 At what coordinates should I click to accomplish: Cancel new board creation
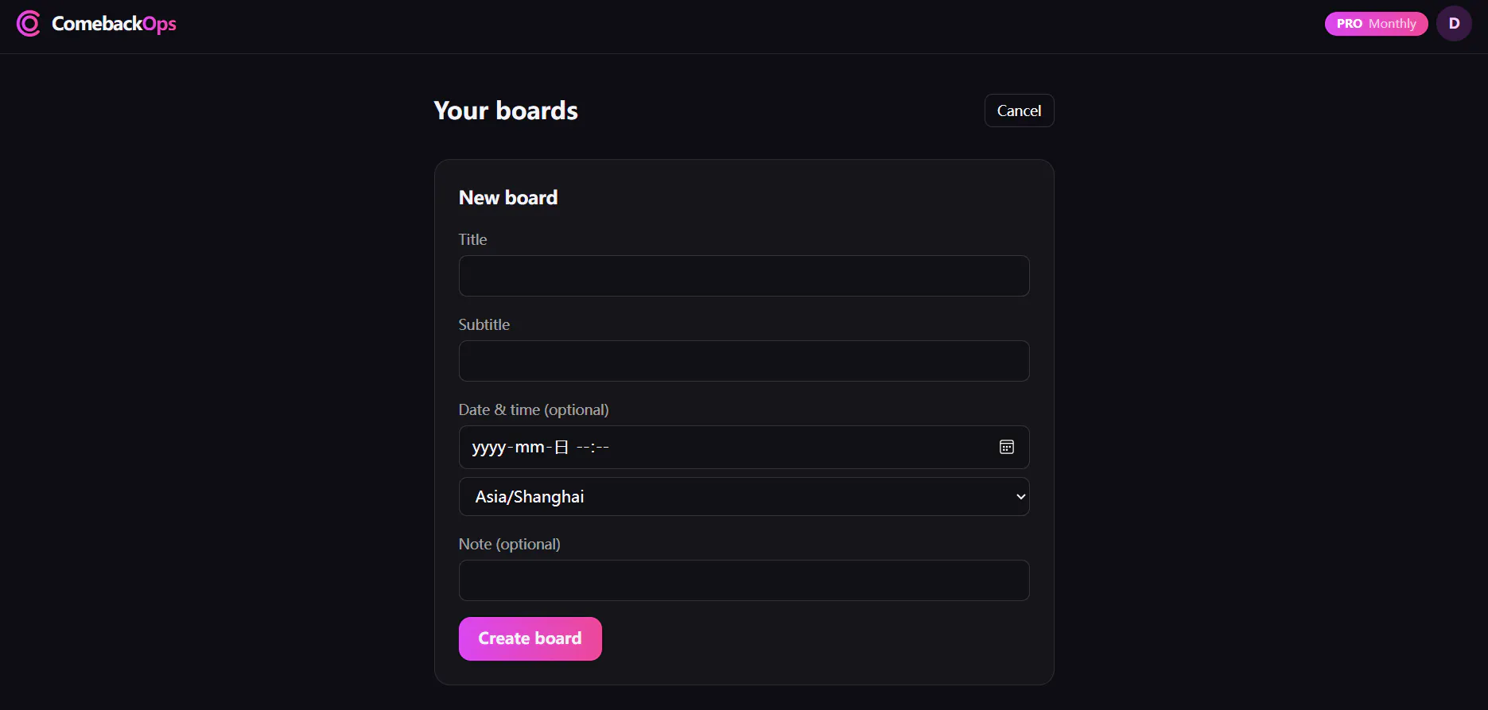(1019, 111)
